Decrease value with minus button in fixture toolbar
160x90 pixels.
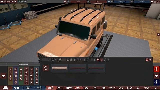point(43,60)
